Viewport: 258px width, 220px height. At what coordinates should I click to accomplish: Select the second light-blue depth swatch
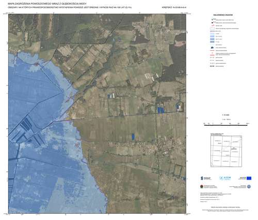(x=212, y=36)
